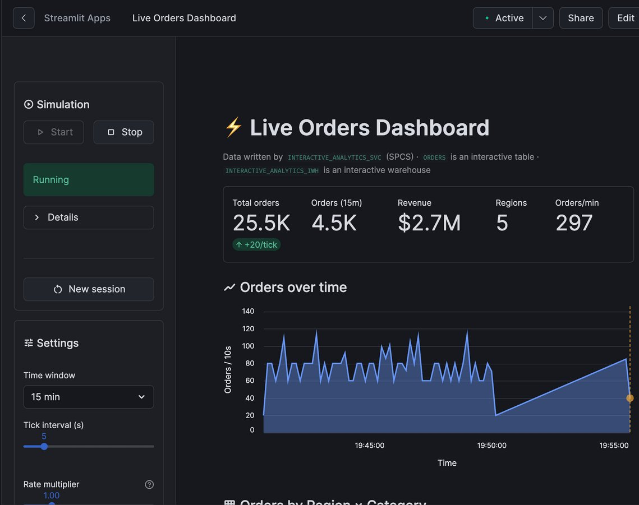Click the Tick interval slider handle

coord(44,446)
